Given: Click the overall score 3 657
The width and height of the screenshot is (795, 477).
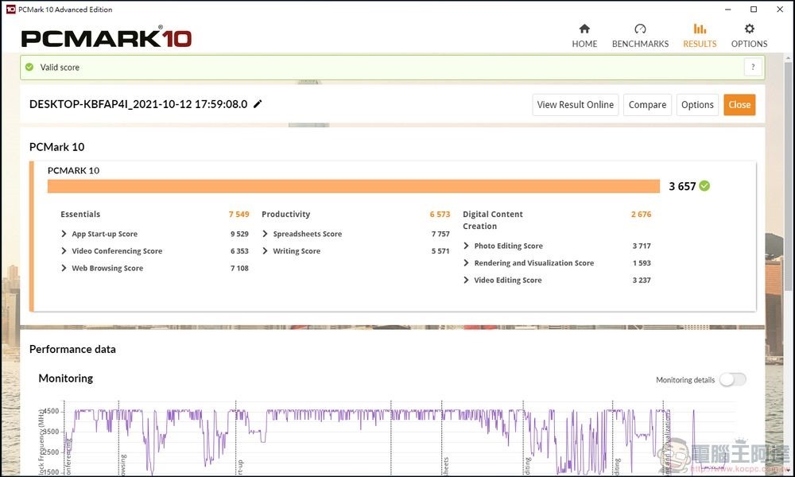Looking at the screenshot, I should click(x=682, y=186).
